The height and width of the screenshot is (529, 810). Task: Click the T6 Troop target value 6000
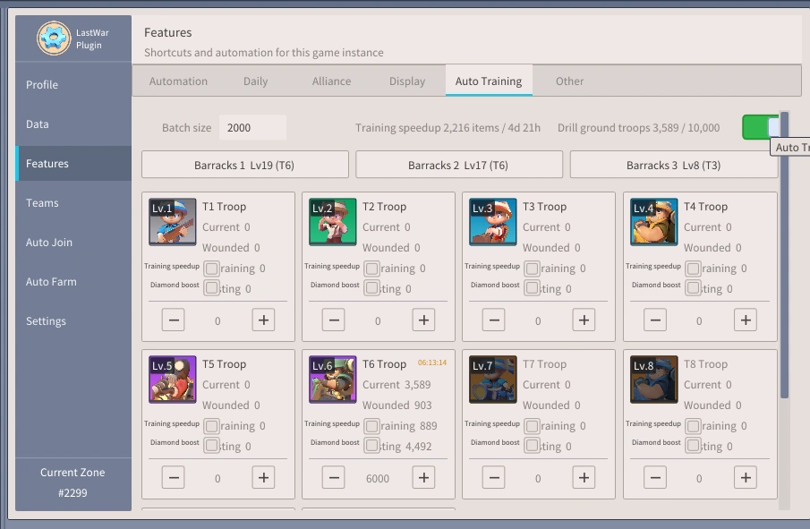(378, 478)
